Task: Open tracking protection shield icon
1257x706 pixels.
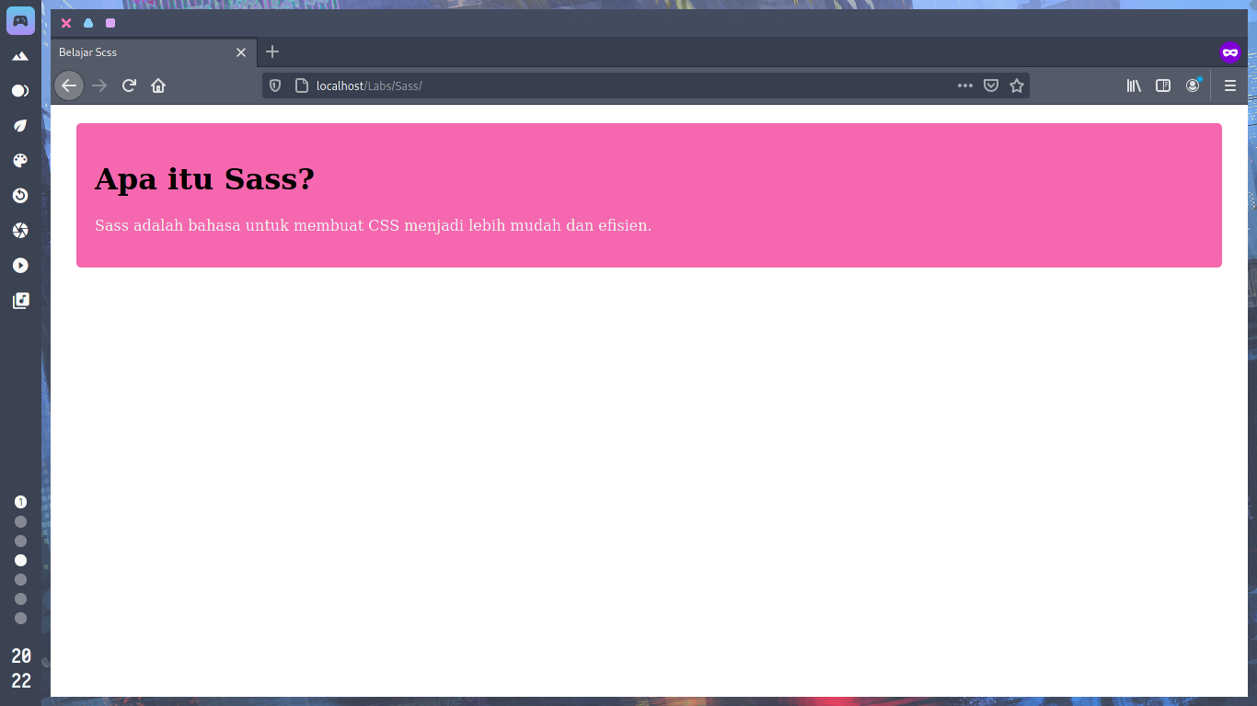Action: click(275, 85)
